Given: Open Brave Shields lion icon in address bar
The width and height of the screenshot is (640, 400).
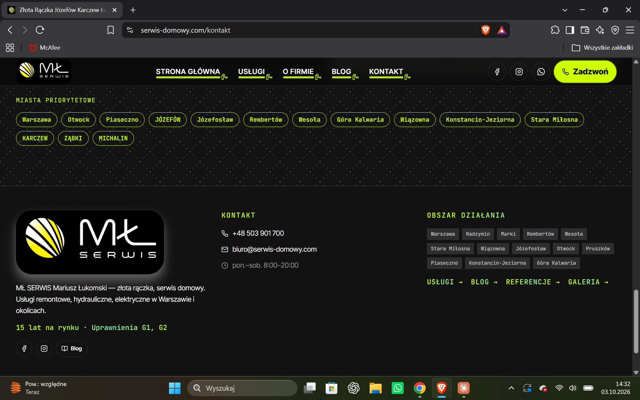Looking at the screenshot, I should click(x=486, y=30).
